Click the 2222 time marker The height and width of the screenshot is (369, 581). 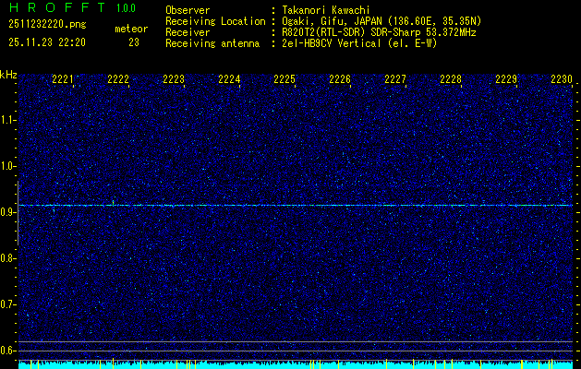coord(118,79)
